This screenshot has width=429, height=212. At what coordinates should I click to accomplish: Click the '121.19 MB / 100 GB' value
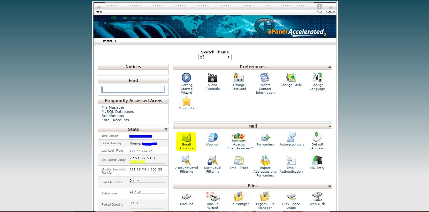point(146,169)
